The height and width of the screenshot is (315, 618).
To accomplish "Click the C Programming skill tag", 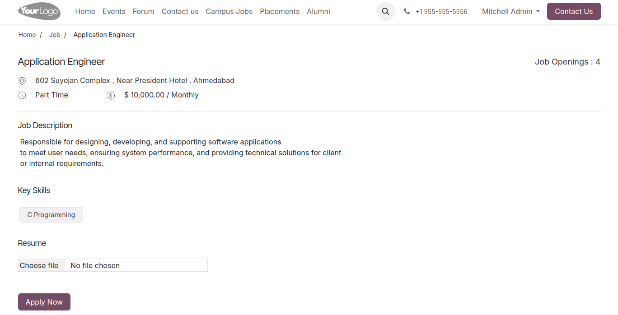I will (51, 215).
